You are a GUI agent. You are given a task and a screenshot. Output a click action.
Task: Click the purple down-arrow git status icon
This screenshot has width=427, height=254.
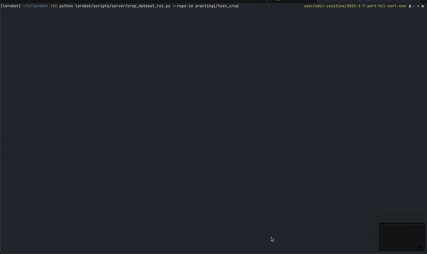pyautogui.click(x=410, y=6)
